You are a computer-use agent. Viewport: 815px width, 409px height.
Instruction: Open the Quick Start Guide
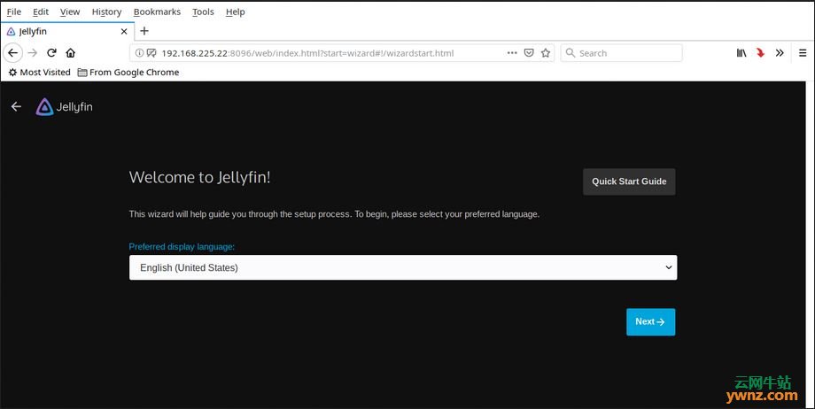coord(629,181)
